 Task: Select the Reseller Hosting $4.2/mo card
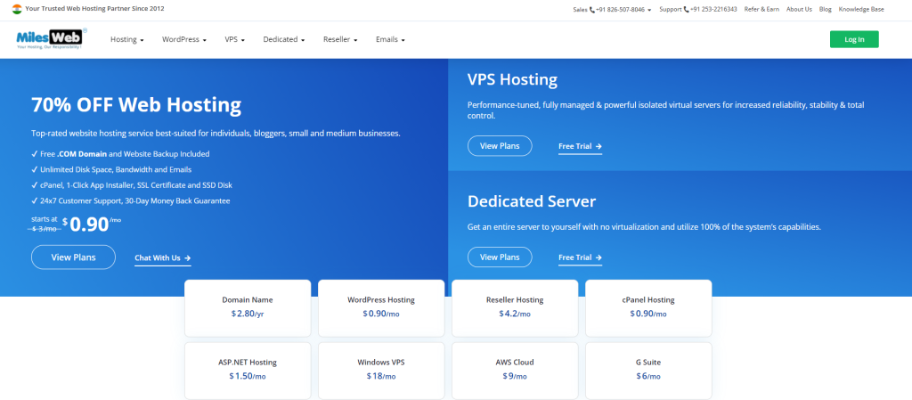pos(515,308)
